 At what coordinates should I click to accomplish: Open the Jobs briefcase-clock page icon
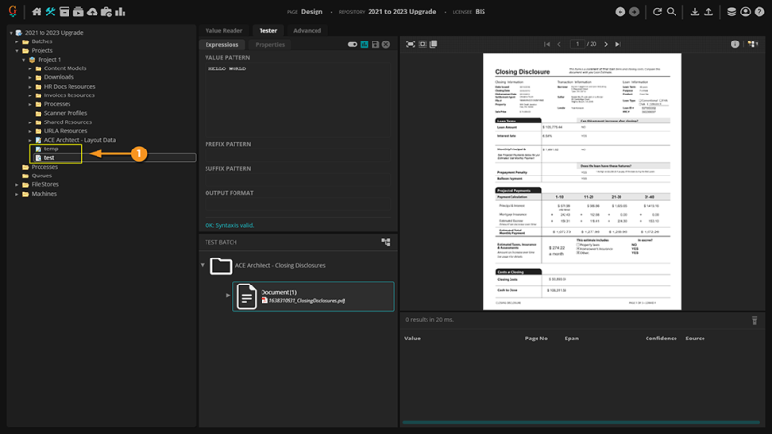click(106, 12)
